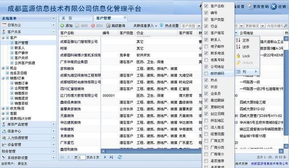Viewport: 289px width, 168px height.
Task: Expand the 机会 tree node
Action: point(3,68)
